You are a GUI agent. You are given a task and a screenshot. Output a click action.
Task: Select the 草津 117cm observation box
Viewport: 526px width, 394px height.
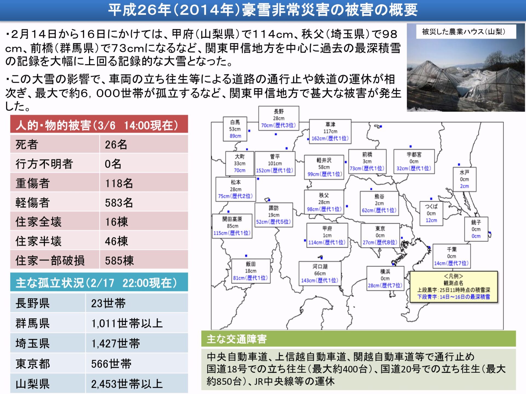(x=330, y=131)
